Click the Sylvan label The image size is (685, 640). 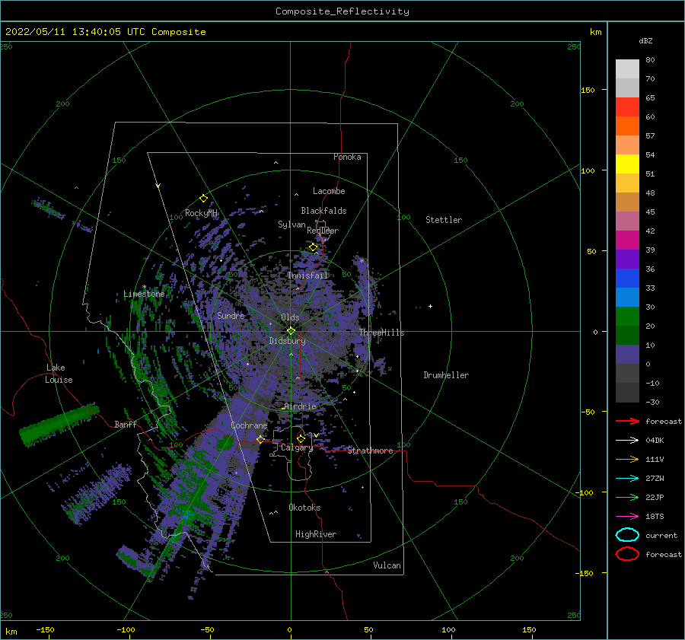click(x=292, y=224)
